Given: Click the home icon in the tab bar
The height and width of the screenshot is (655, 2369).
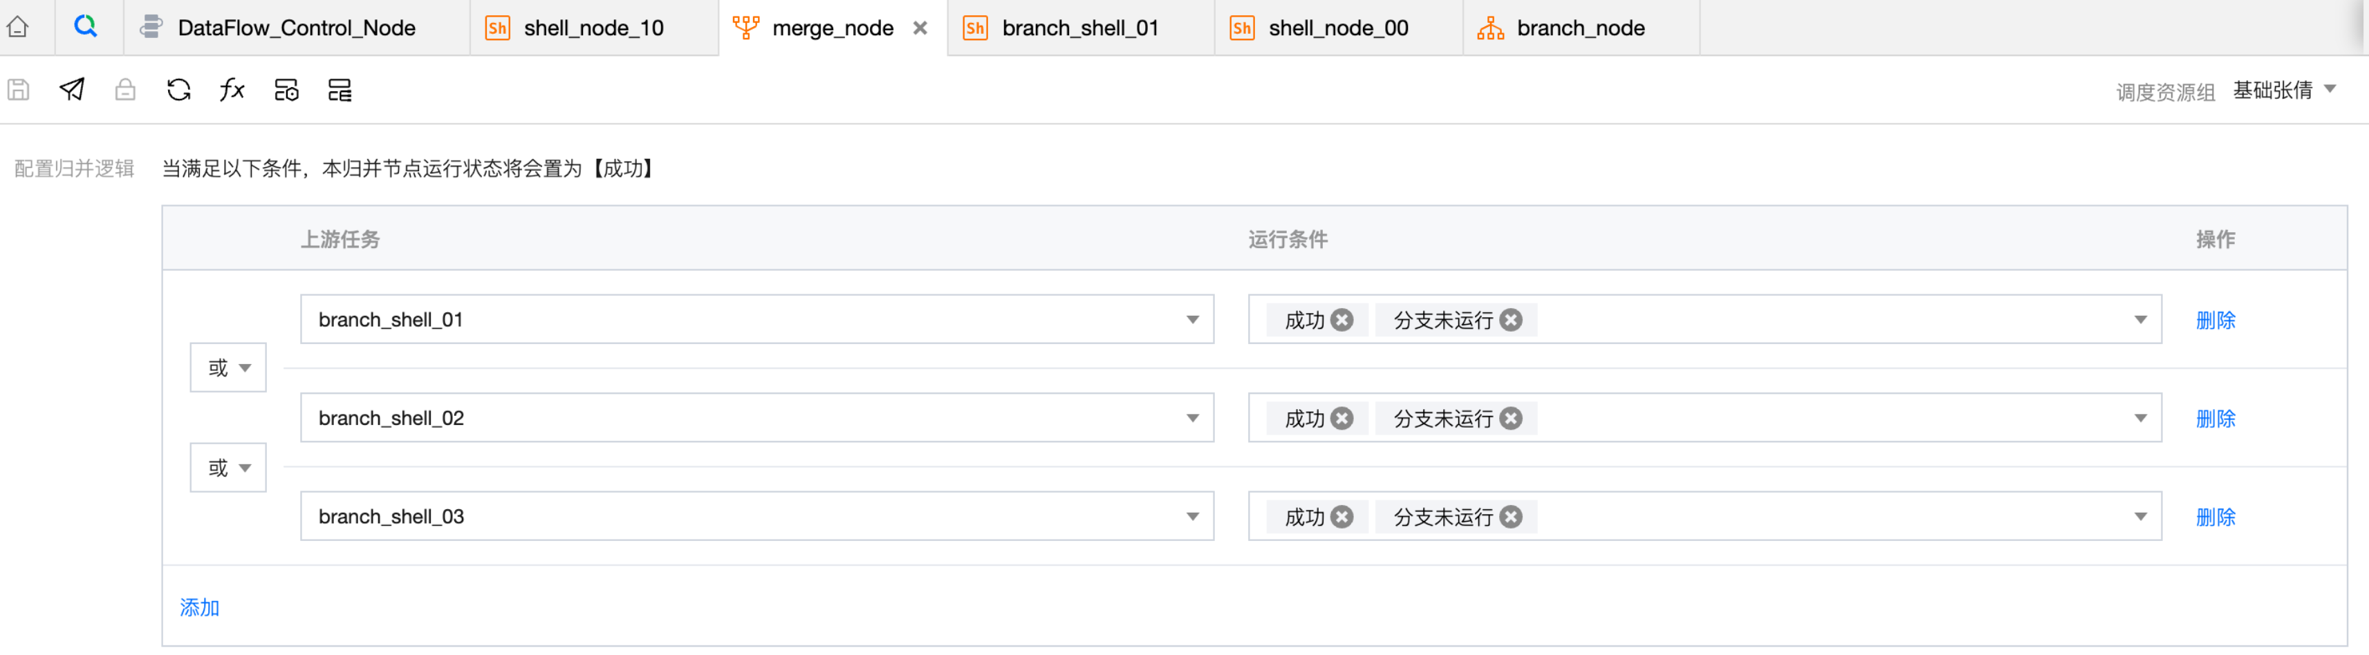Looking at the screenshot, I should pos(17,28).
